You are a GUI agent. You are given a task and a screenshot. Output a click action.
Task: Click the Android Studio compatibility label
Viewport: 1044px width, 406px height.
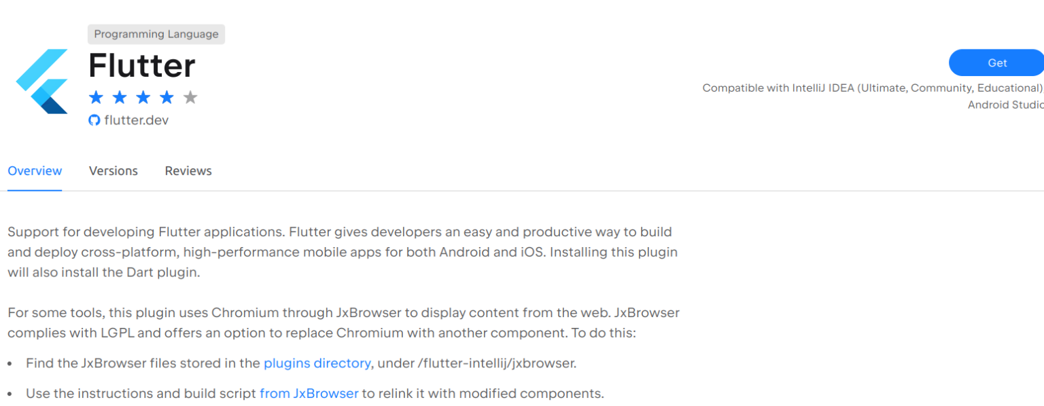pyautogui.click(x=1005, y=105)
